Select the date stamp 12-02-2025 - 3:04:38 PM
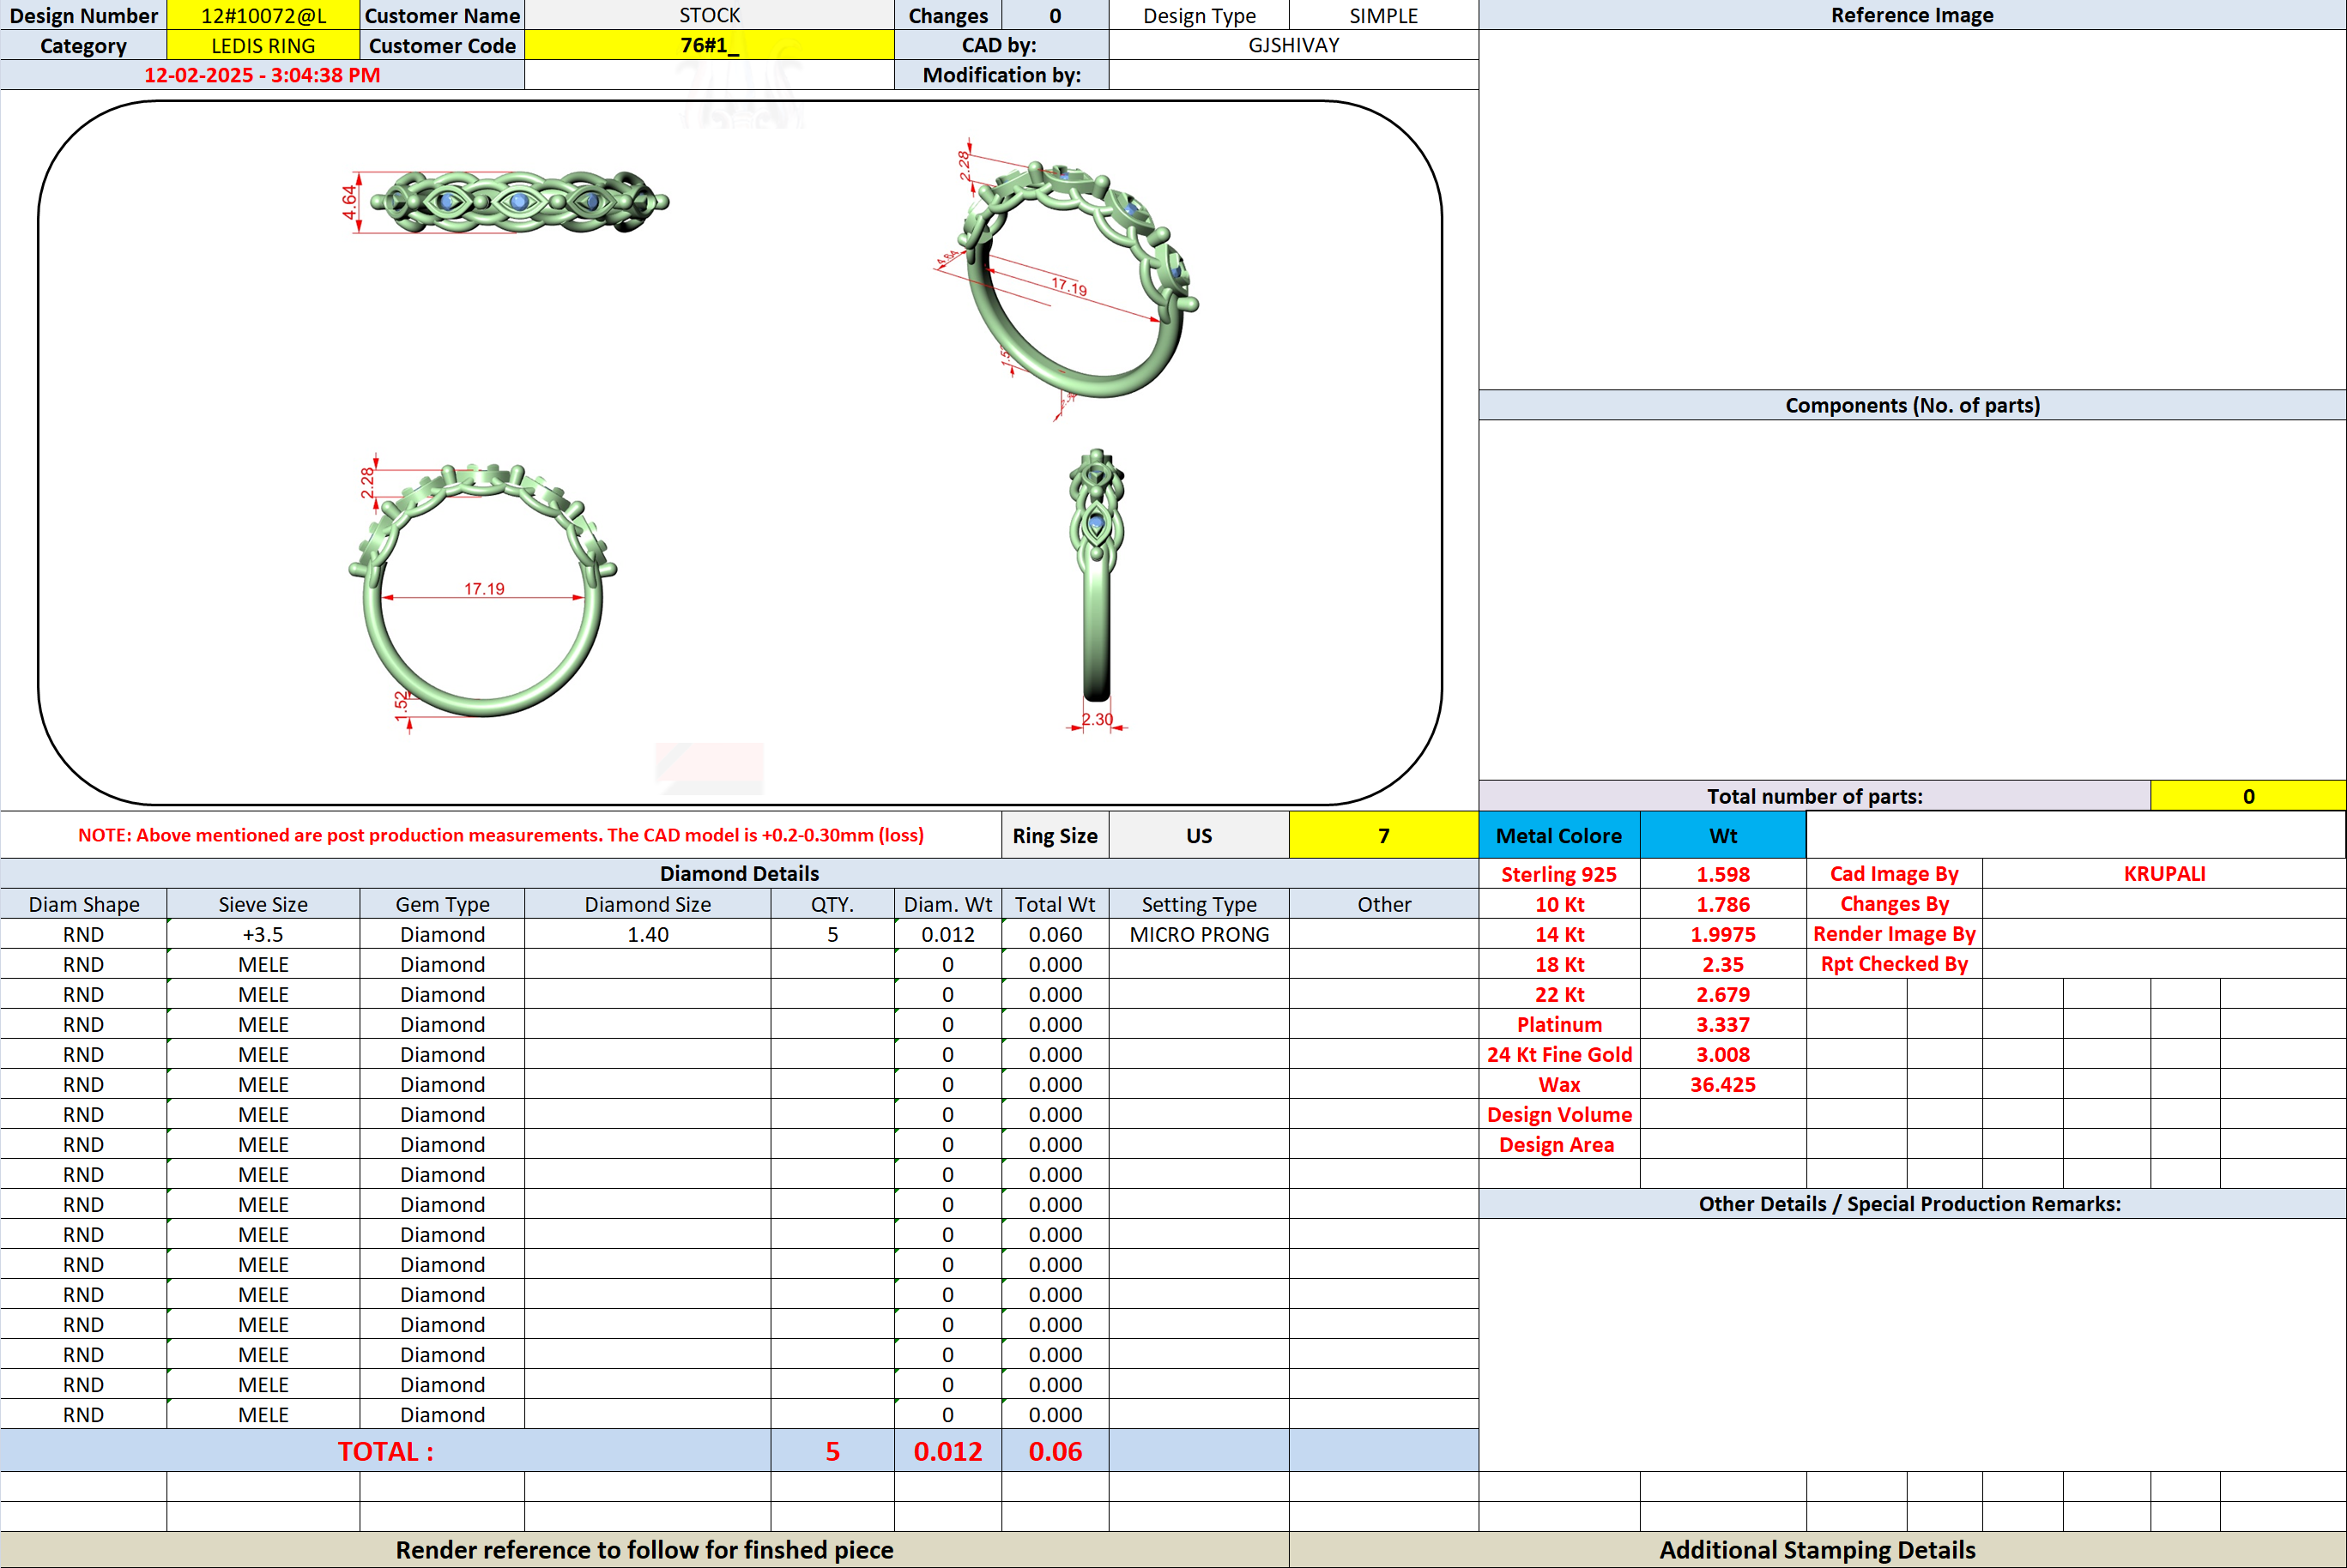Screen dimensions: 2347x1568 tap(262, 75)
